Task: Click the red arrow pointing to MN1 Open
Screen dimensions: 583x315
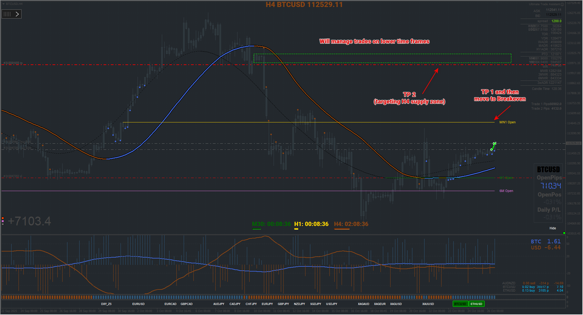Action: (502, 112)
